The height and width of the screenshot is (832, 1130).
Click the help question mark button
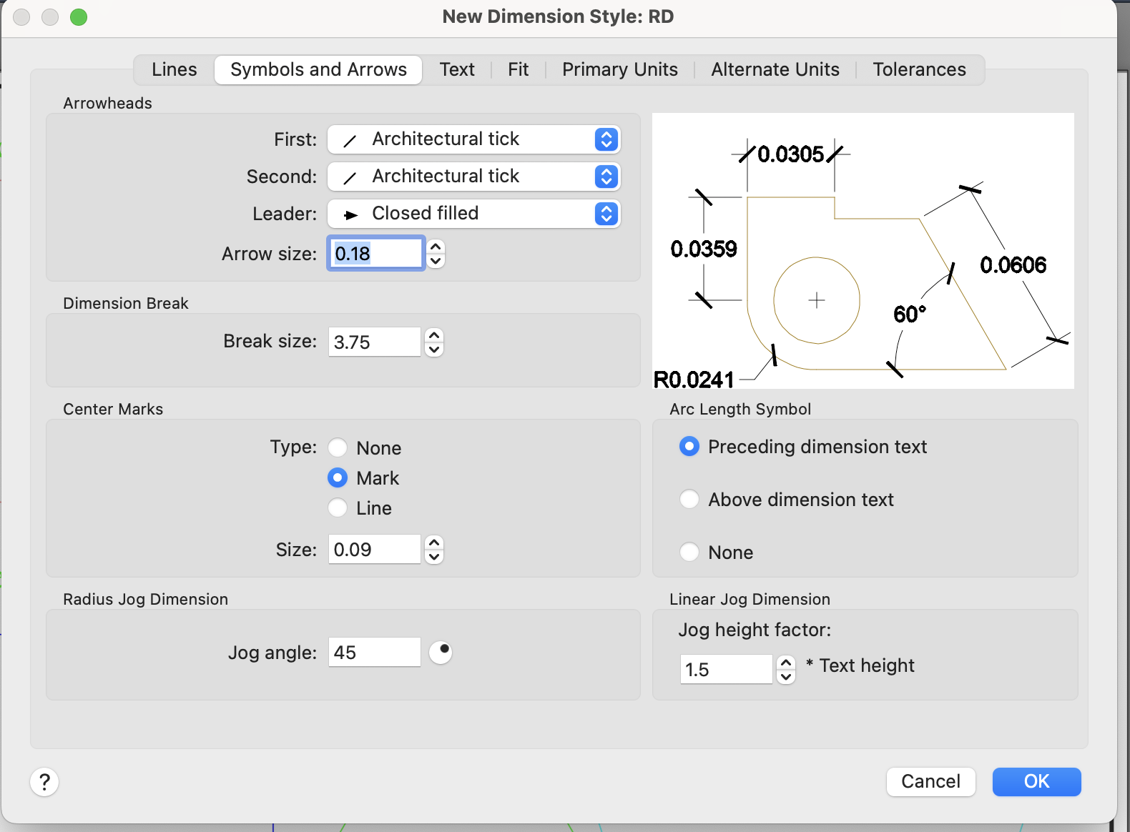pyautogui.click(x=44, y=781)
